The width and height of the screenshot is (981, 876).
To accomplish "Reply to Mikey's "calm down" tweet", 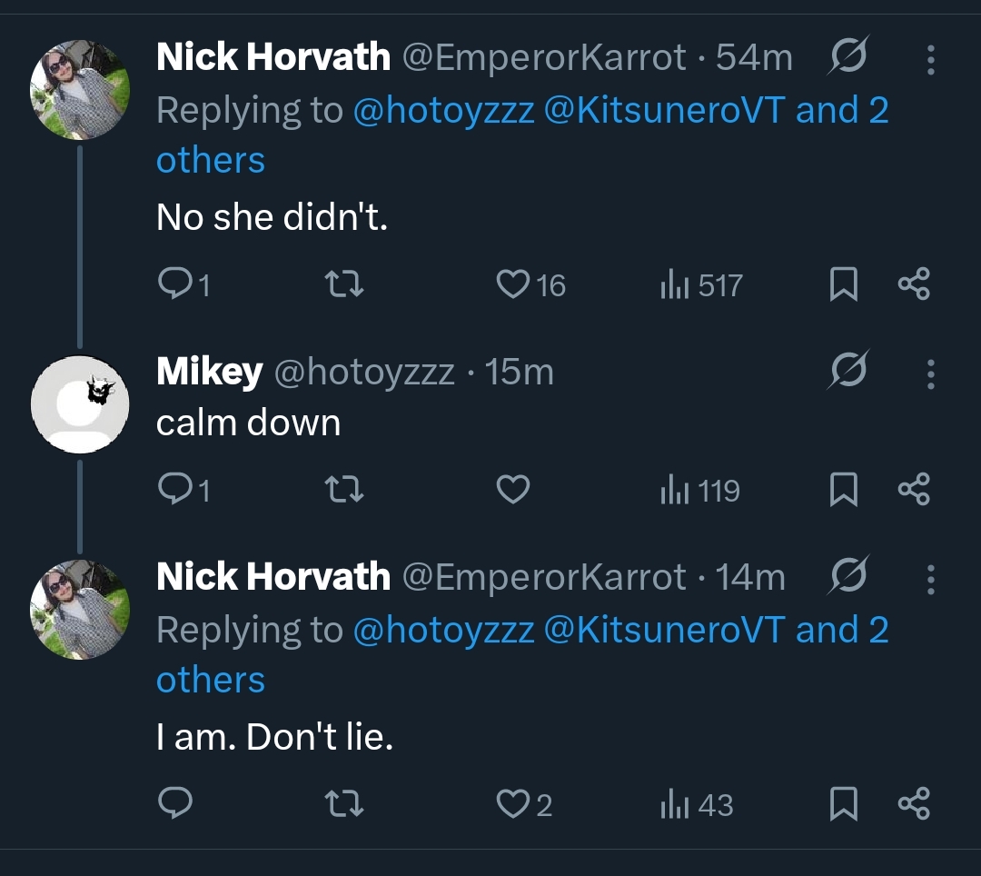I will click(x=173, y=491).
